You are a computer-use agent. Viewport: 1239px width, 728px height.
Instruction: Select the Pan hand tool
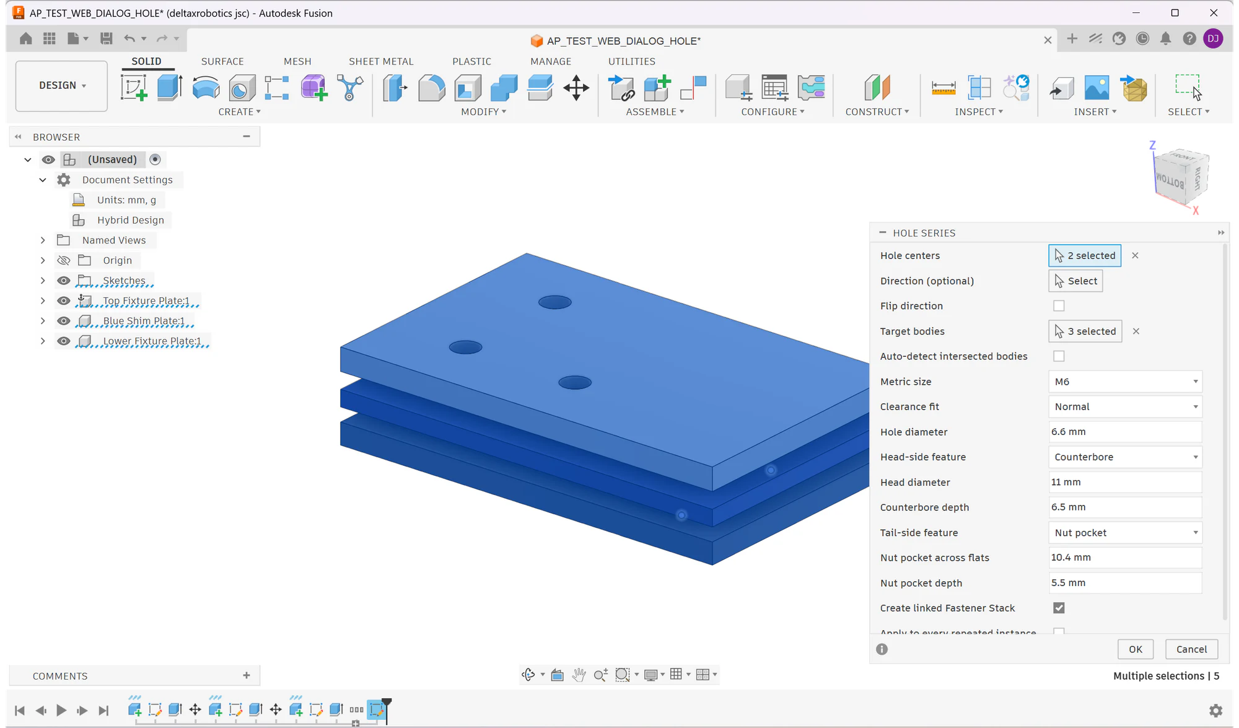579,675
